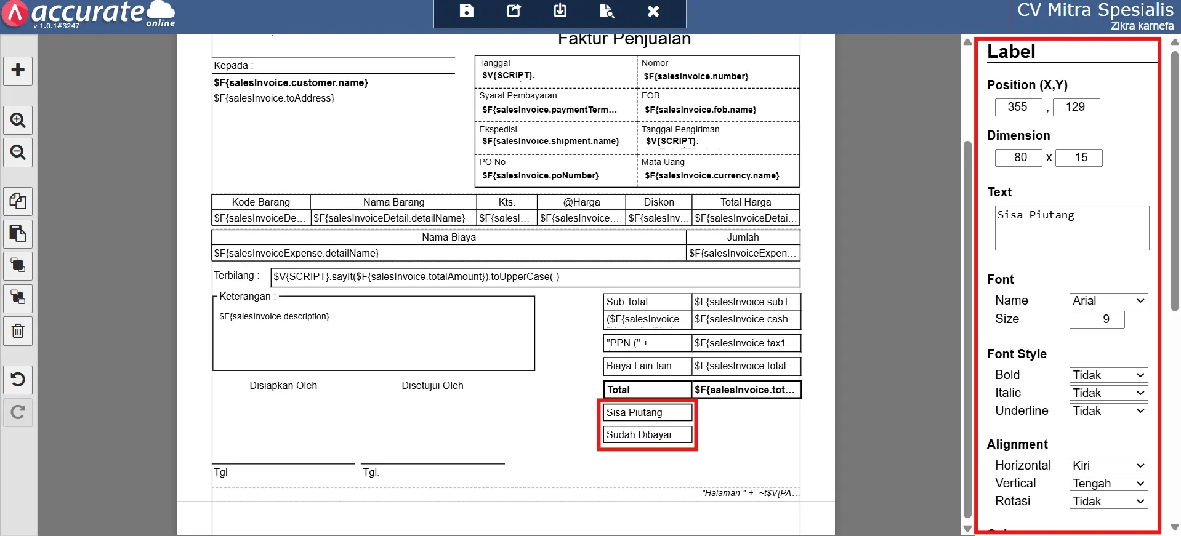Viewport: 1181px width, 536px height.
Task: Select the Sudah Dibayar label on canvas
Action: (647, 434)
